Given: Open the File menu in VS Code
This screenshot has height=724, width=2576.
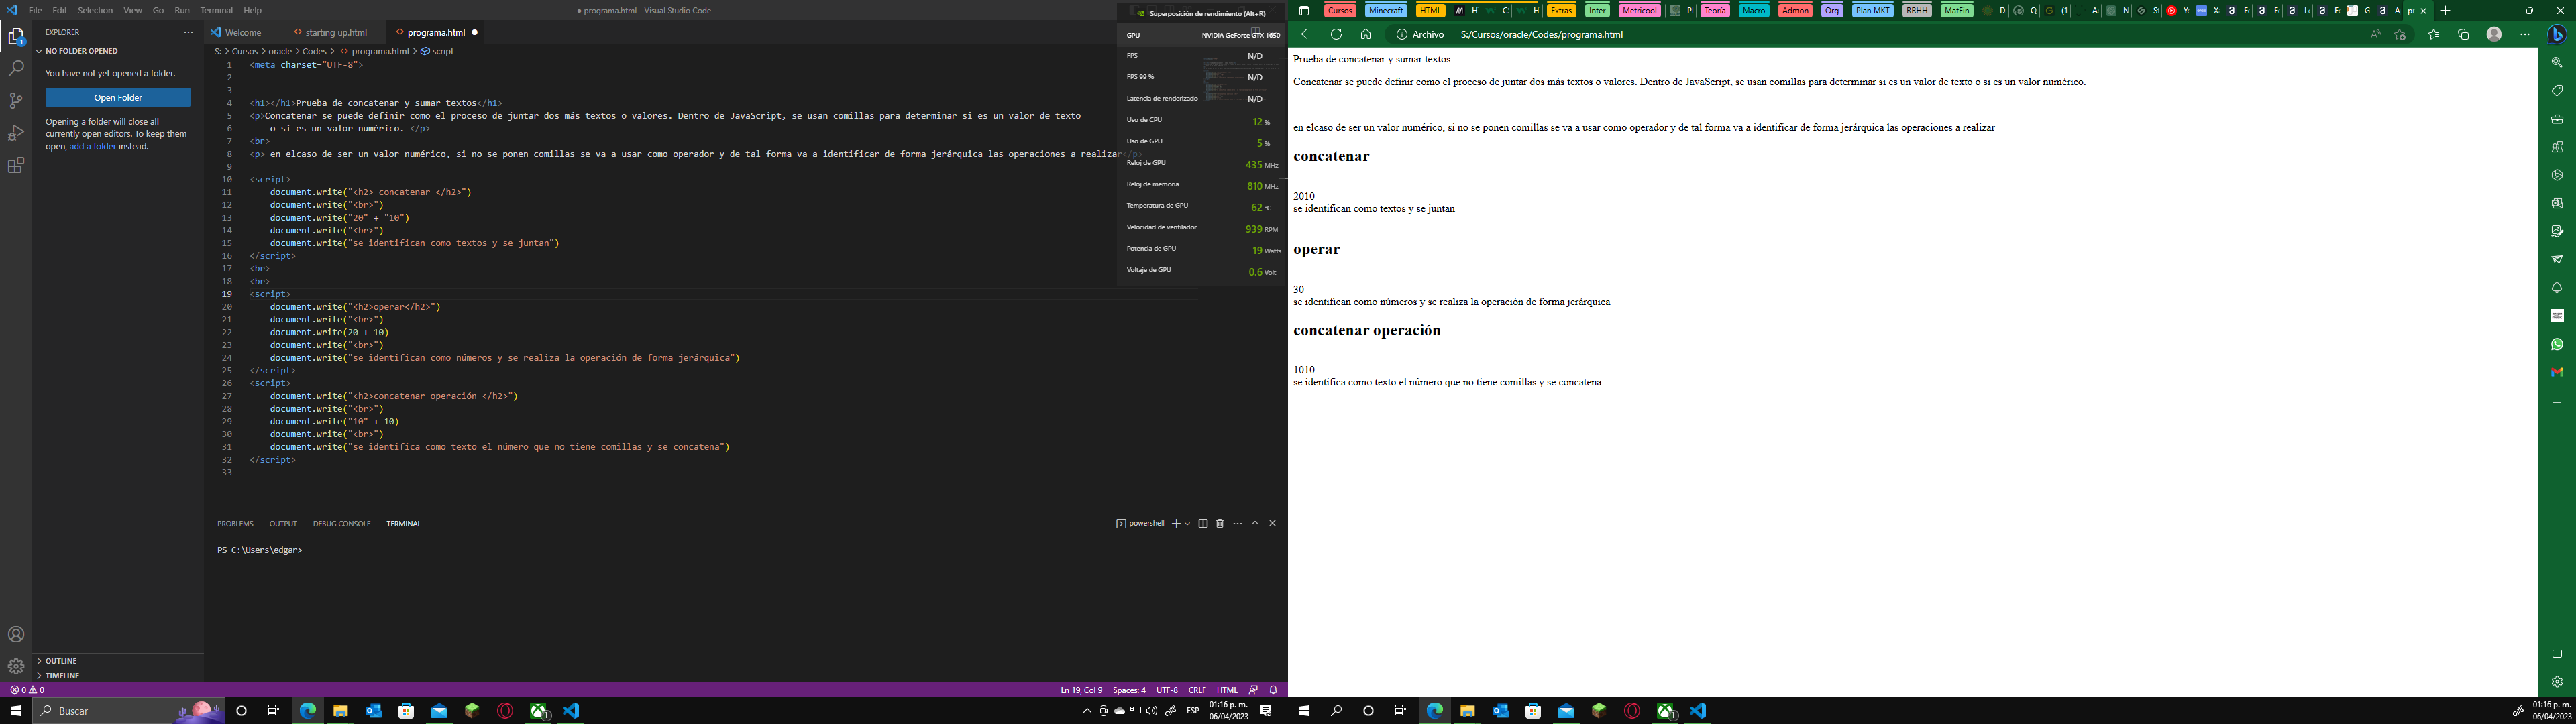Looking at the screenshot, I should pyautogui.click(x=35, y=10).
